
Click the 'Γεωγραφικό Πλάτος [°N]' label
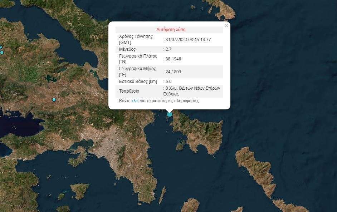[x=137, y=59]
